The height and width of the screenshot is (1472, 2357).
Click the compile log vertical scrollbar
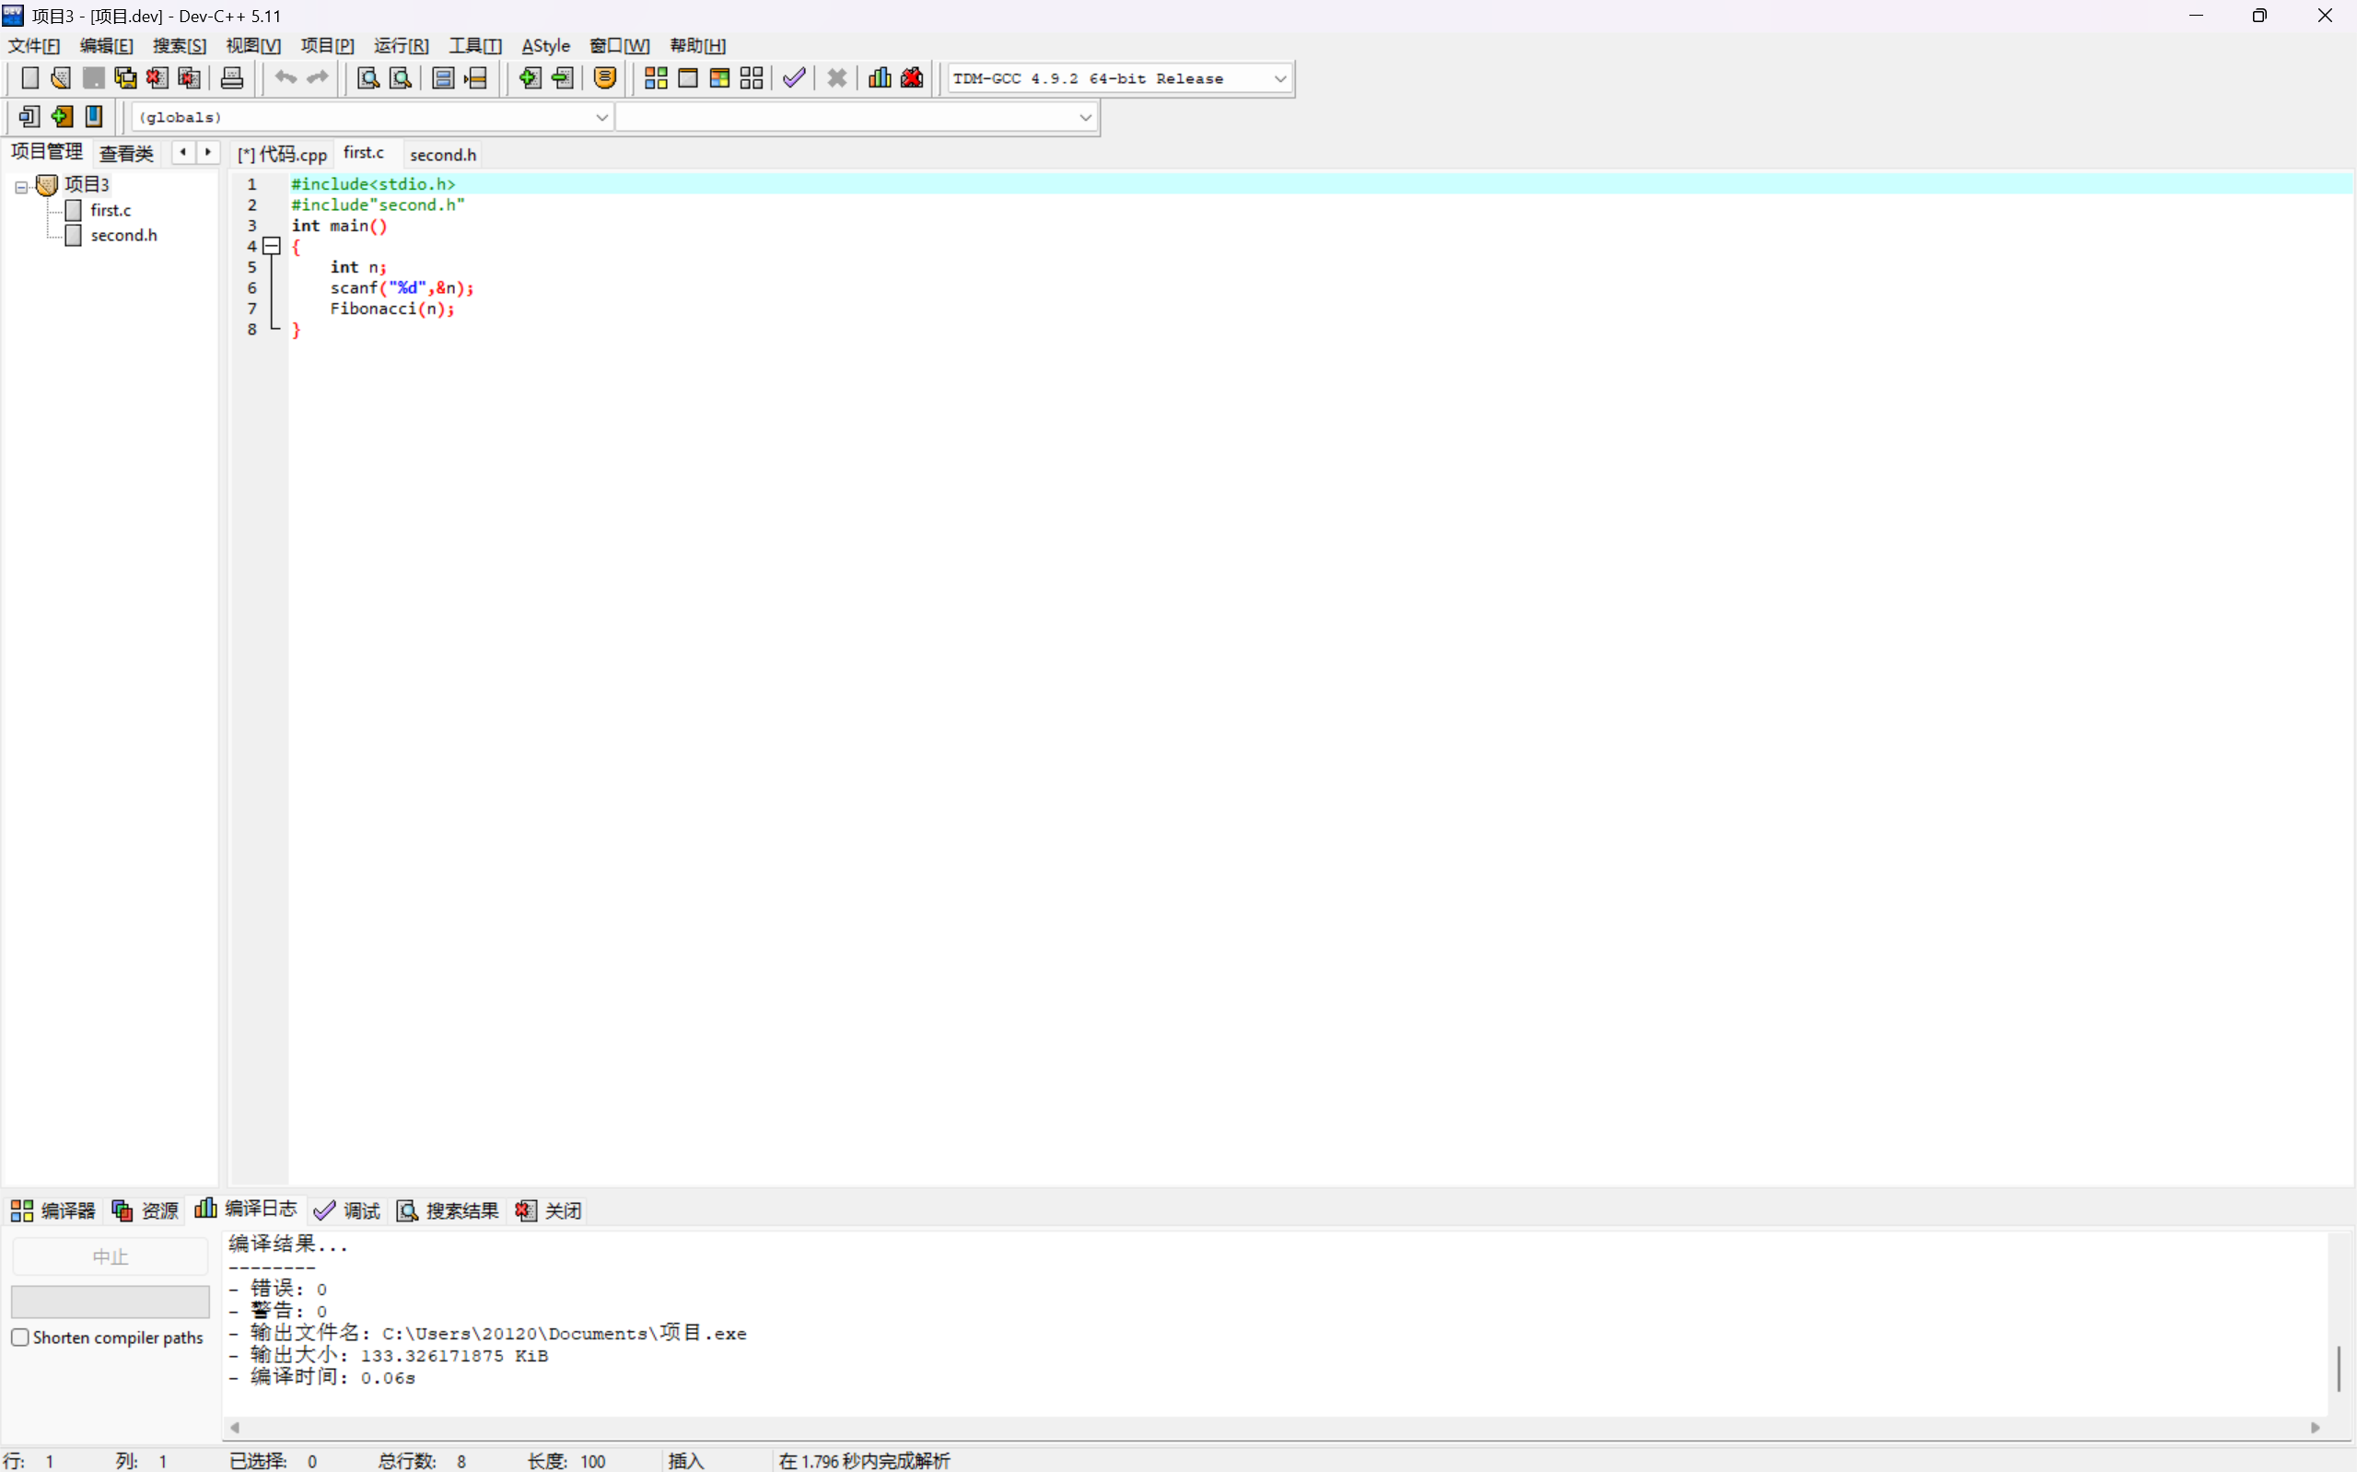point(2339,1368)
